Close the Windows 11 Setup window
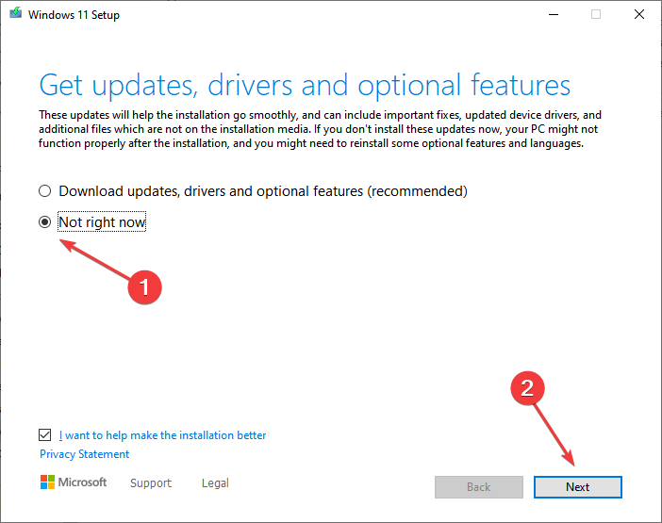The height and width of the screenshot is (523, 662). click(639, 14)
